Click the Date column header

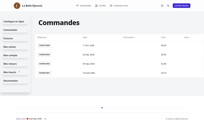[85, 37]
